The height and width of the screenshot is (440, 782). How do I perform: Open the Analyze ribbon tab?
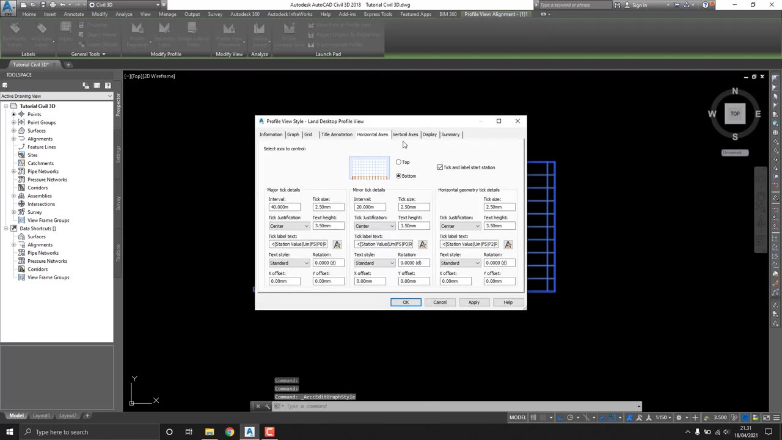coord(124,14)
